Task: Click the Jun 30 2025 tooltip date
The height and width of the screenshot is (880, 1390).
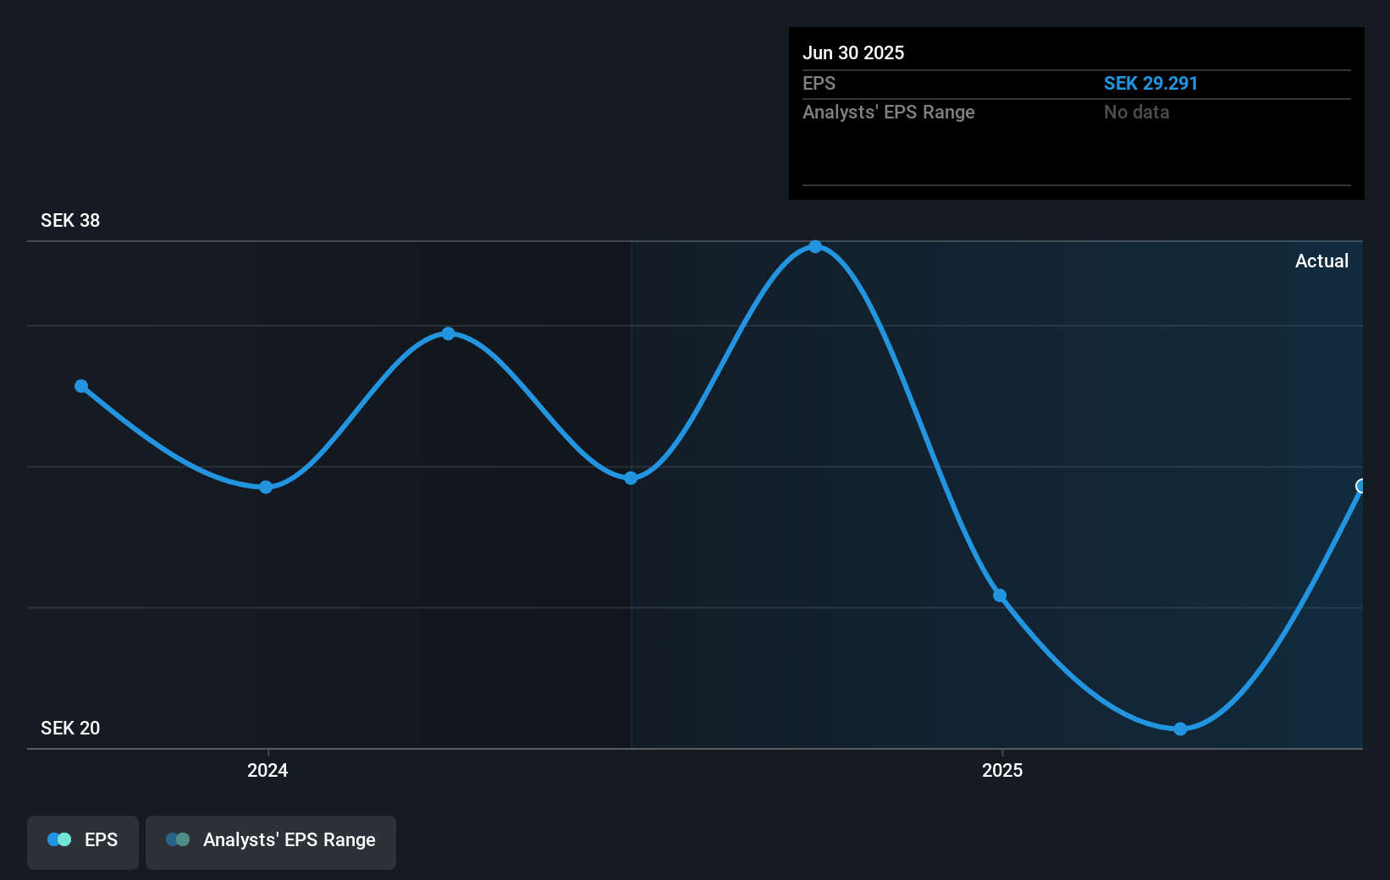Action: tap(853, 52)
